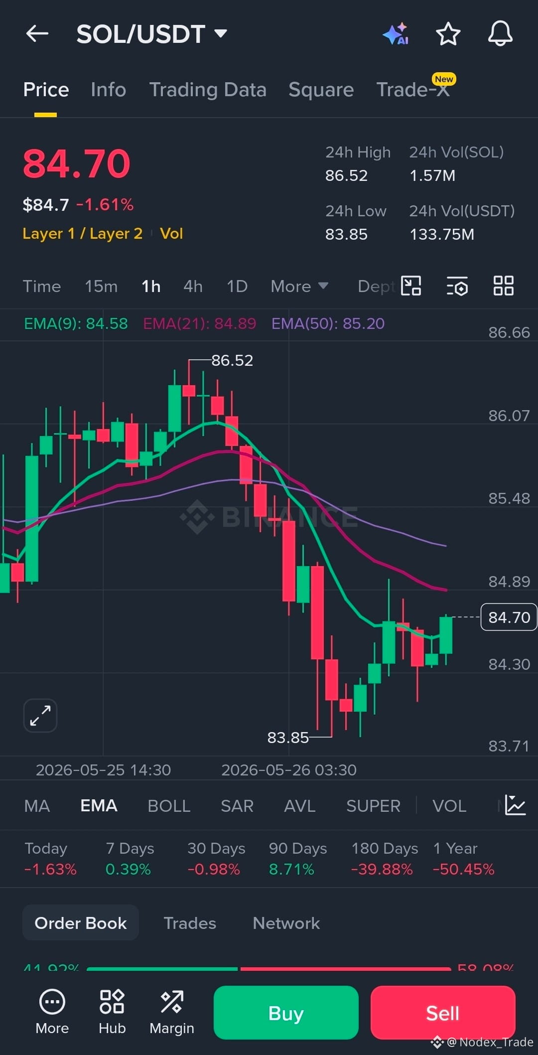Image resolution: width=538 pixels, height=1055 pixels.
Task: Open the chart settings icon
Action: coord(457,286)
